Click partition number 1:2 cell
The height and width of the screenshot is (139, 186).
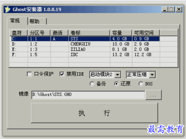(x=34, y=44)
